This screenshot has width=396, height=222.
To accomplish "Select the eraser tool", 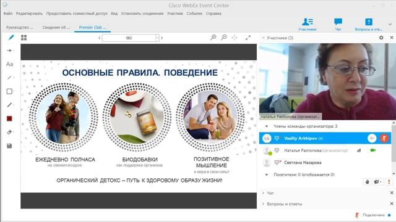I will [9, 132].
